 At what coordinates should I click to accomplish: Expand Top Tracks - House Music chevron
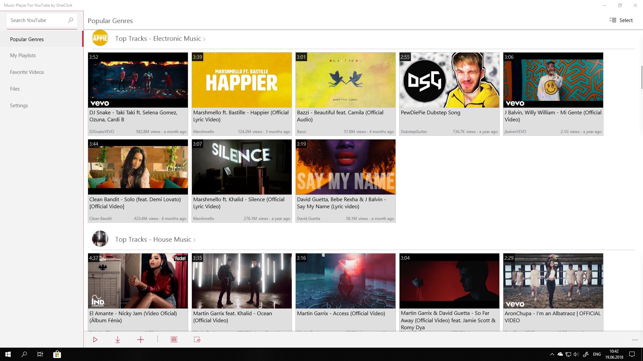coord(194,240)
